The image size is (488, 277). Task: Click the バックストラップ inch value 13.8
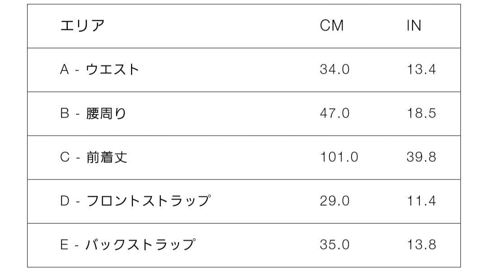[x=421, y=245]
